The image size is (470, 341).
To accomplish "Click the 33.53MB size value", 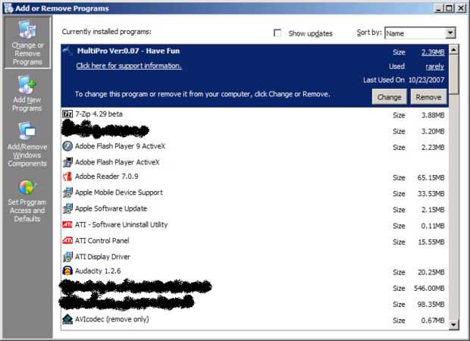I will 431,194.
